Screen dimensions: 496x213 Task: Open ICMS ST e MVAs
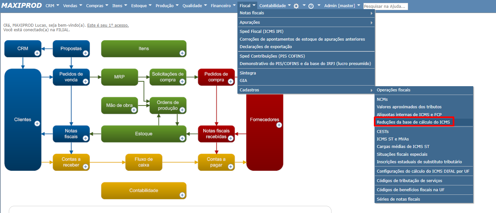click(424, 139)
